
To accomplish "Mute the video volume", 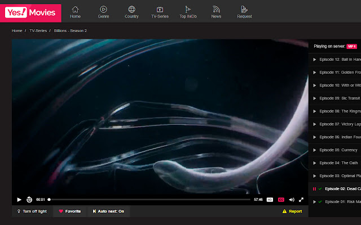I will (292, 200).
